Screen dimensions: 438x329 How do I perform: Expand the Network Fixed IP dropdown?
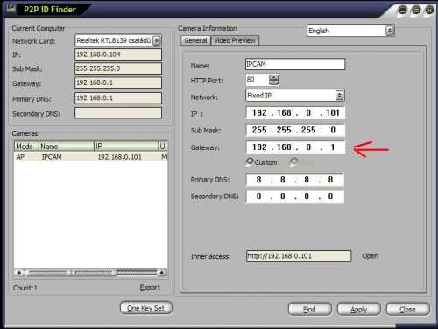(339, 96)
